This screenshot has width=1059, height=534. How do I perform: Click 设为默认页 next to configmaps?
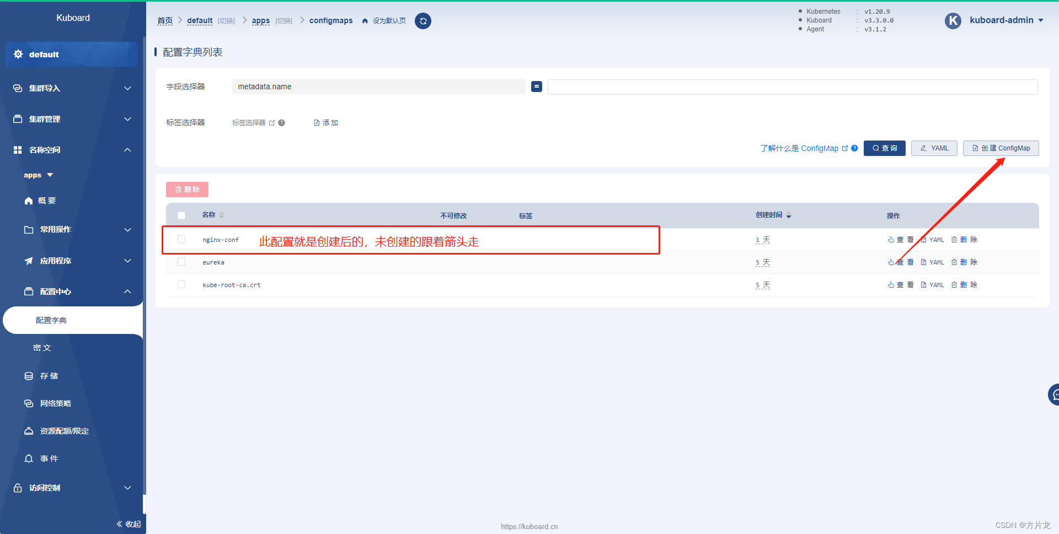click(388, 20)
